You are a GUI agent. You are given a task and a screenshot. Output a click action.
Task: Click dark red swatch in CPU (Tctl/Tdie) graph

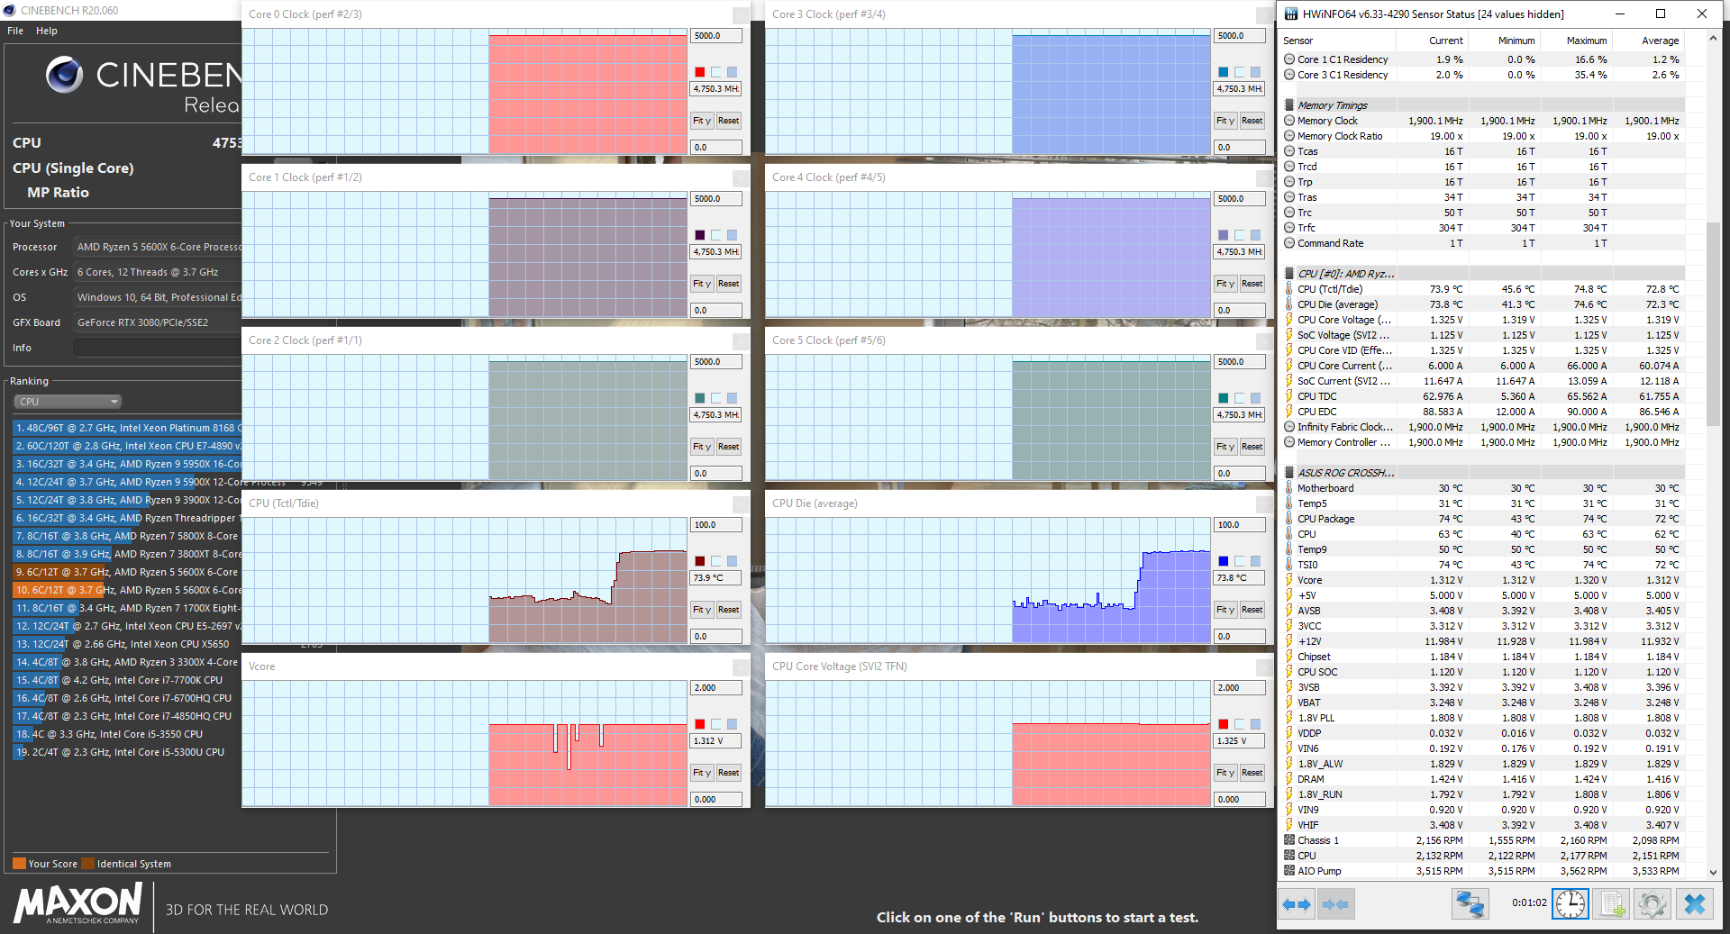pyautogui.click(x=700, y=561)
